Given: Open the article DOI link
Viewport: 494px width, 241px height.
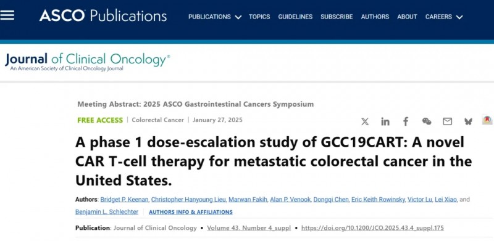Looking at the screenshot, I should [372, 228].
